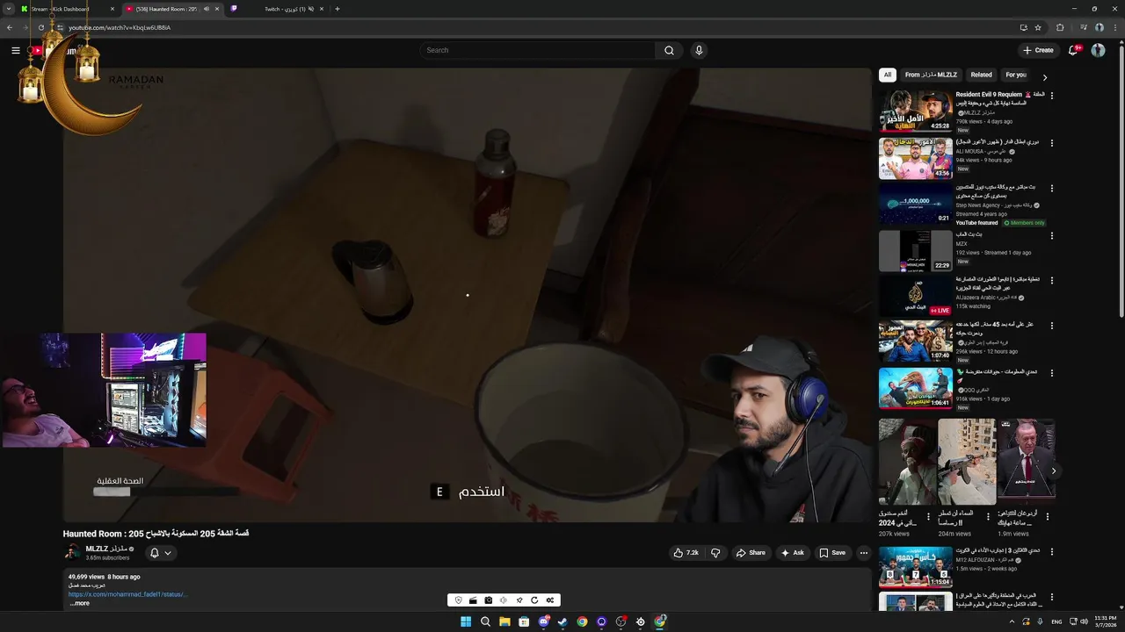This screenshot has width=1125, height=632.
Task: Open the ENG language indicator in taskbar
Action: coord(1056,621)
